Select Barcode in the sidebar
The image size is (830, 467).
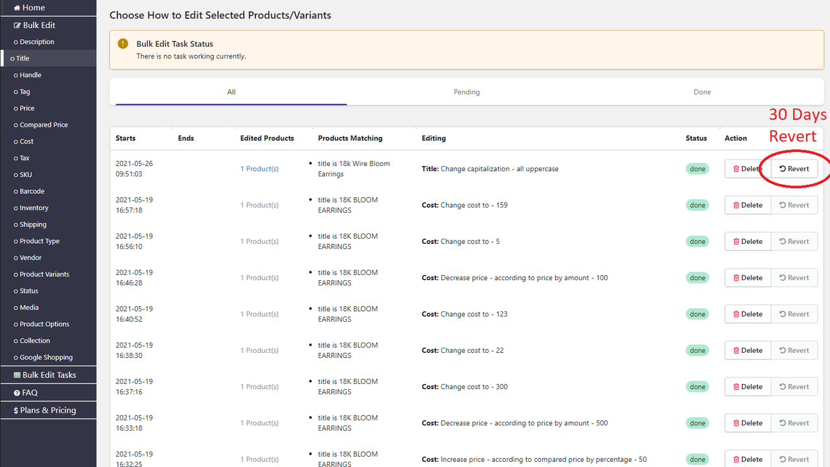(48, 191)
